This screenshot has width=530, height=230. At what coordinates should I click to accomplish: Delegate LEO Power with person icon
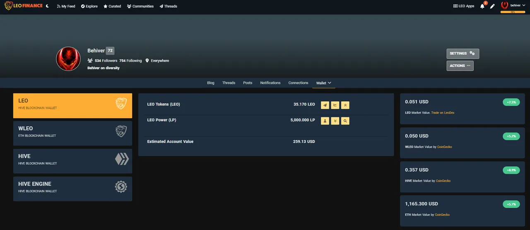coord(325,121)
